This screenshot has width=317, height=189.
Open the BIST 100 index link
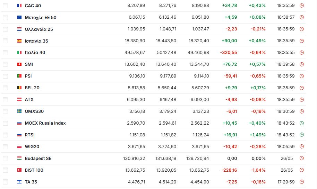34,170
